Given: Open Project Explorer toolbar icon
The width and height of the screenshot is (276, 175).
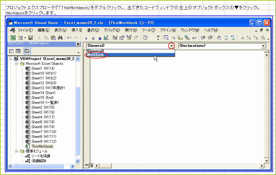Looking at the screenshot, I should coord(115,38).
